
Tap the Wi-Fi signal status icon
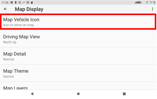click(151, 3)
